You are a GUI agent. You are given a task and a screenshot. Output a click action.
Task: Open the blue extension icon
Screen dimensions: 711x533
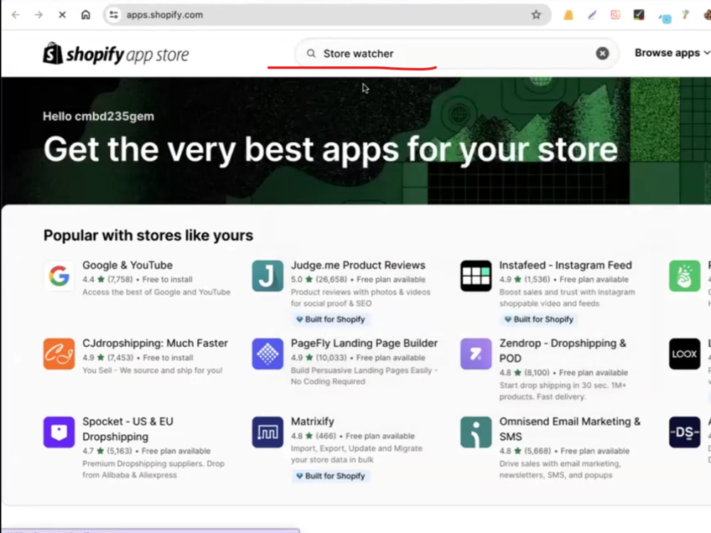[x=665, y=18]
